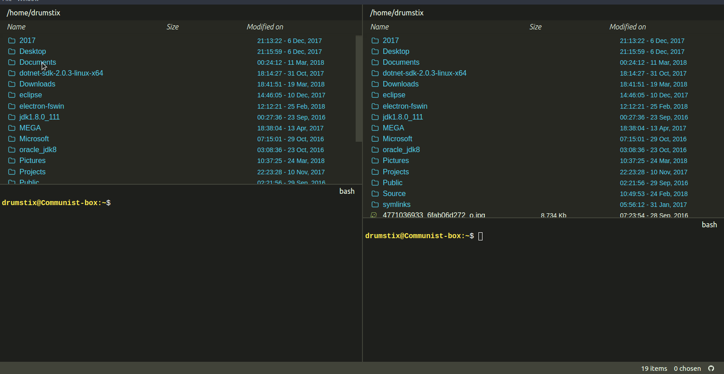Click the bash label above the left terminal
Viewport: 724px width, 374px height.
[347, 192]
